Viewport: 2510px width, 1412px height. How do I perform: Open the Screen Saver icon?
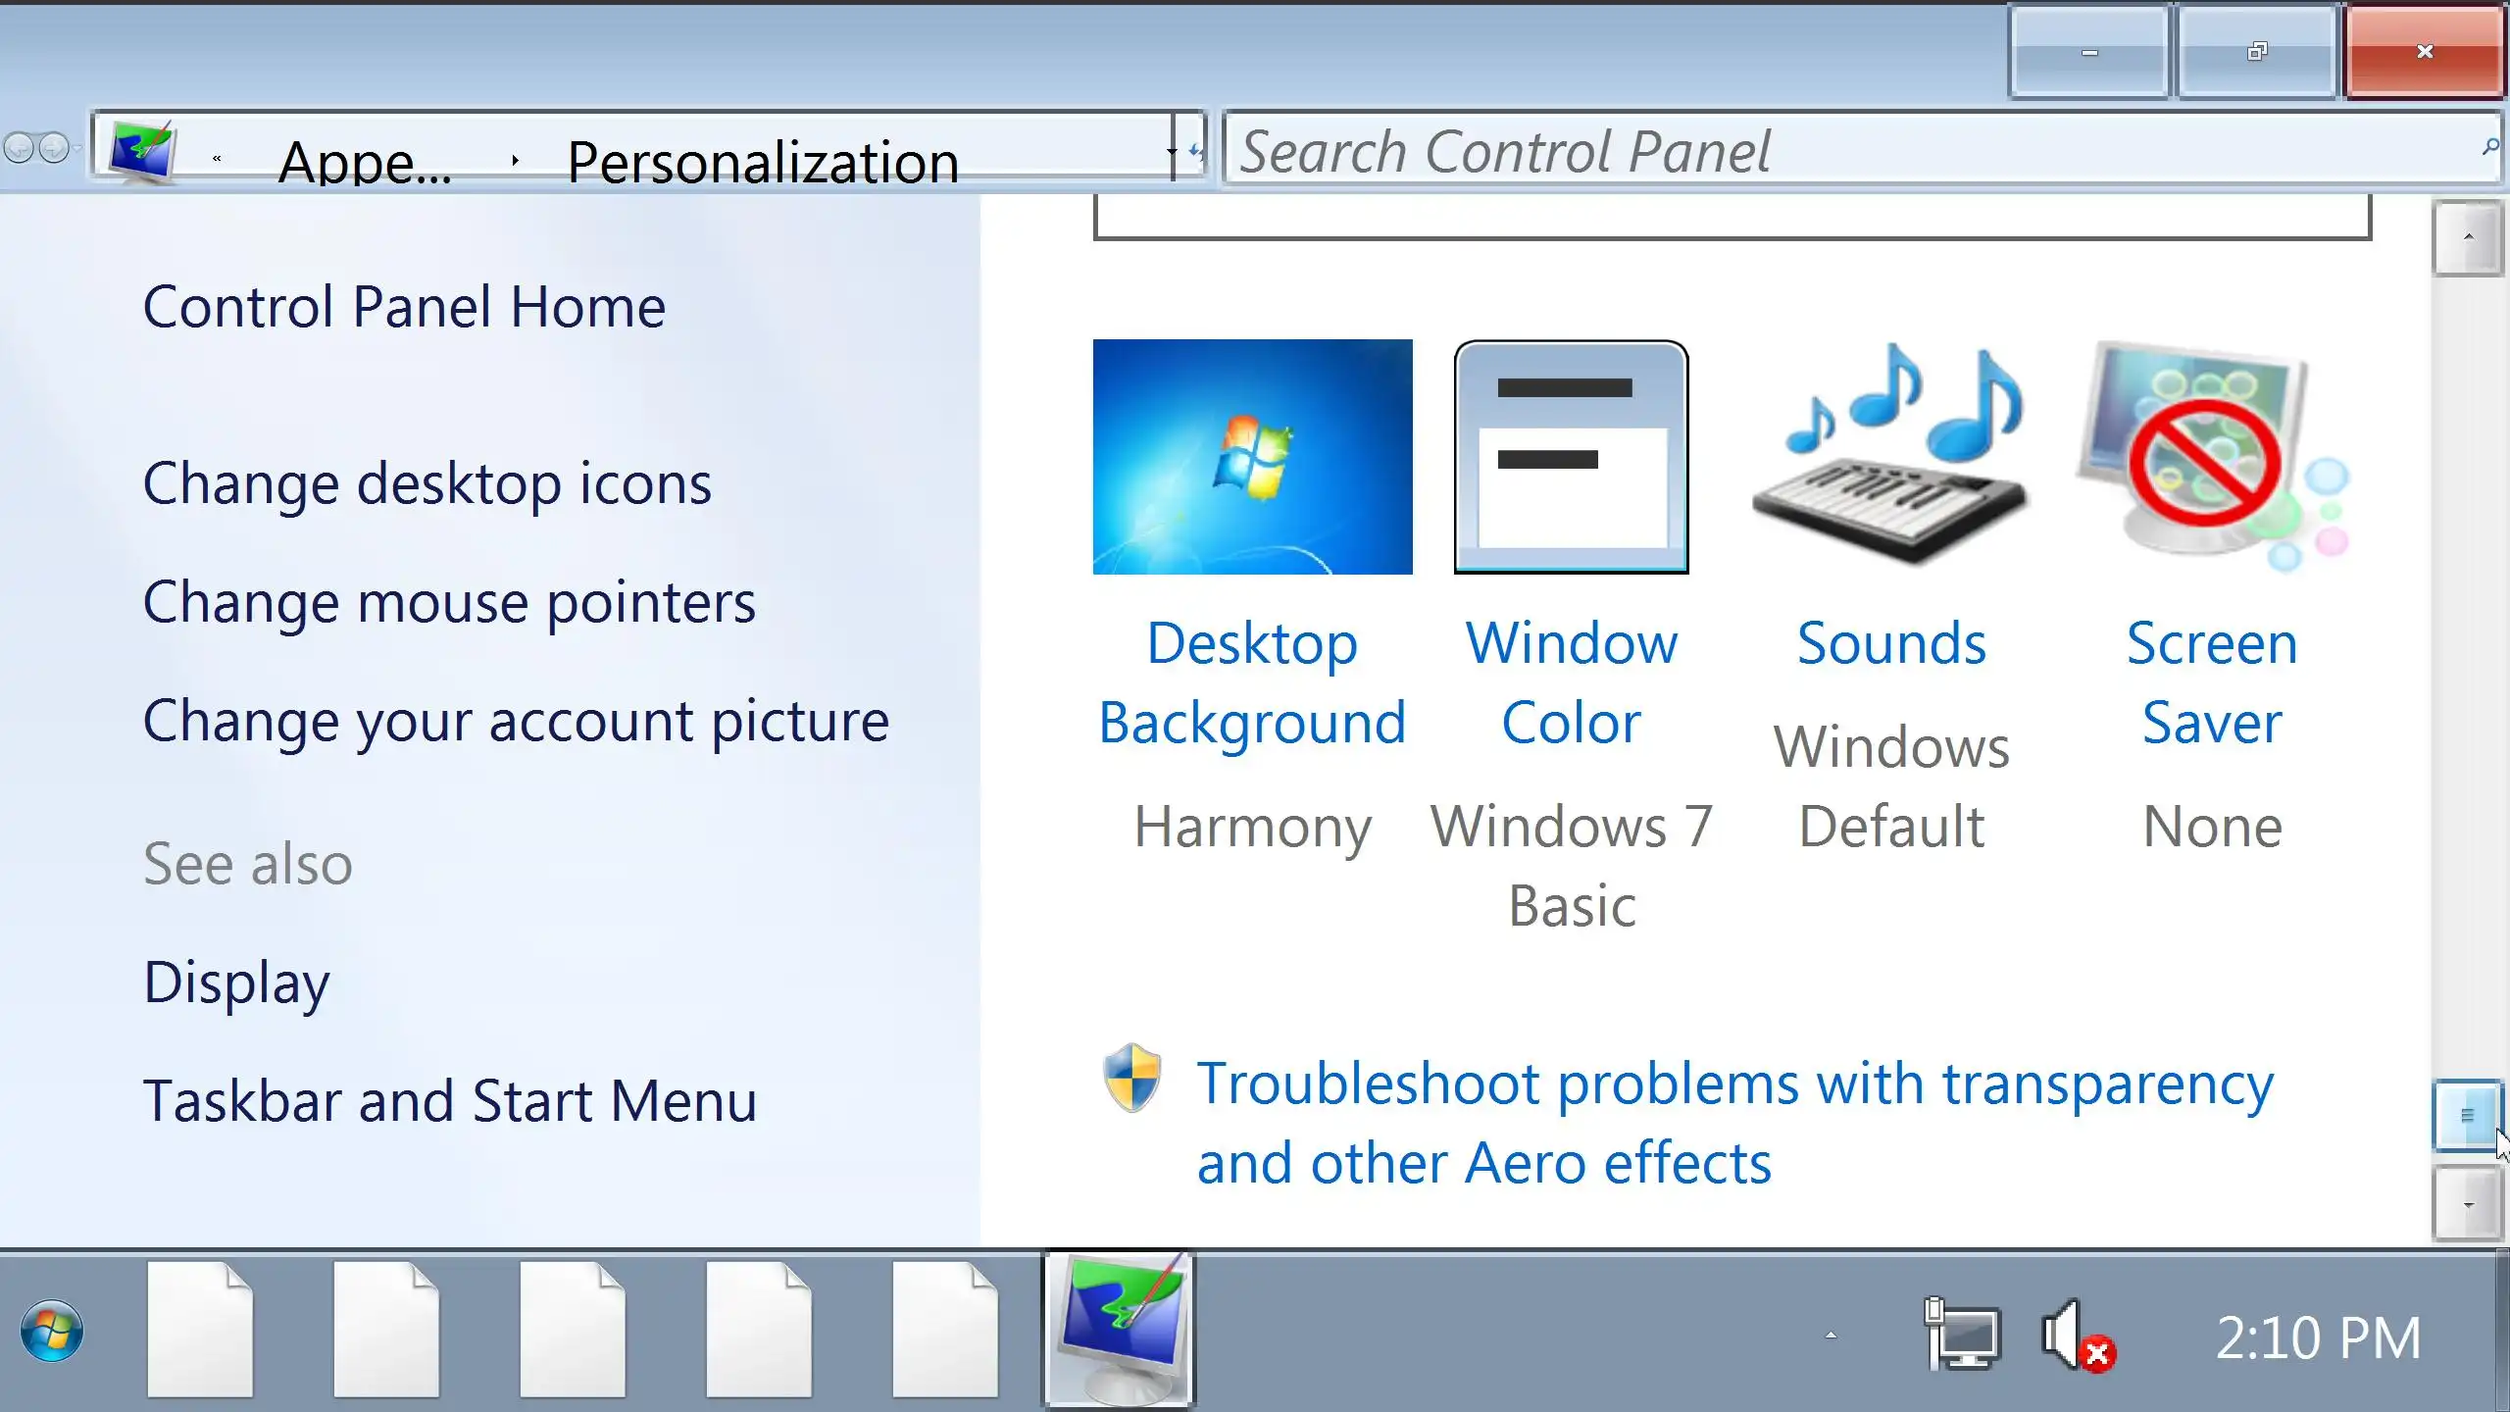coord(2211,457)
